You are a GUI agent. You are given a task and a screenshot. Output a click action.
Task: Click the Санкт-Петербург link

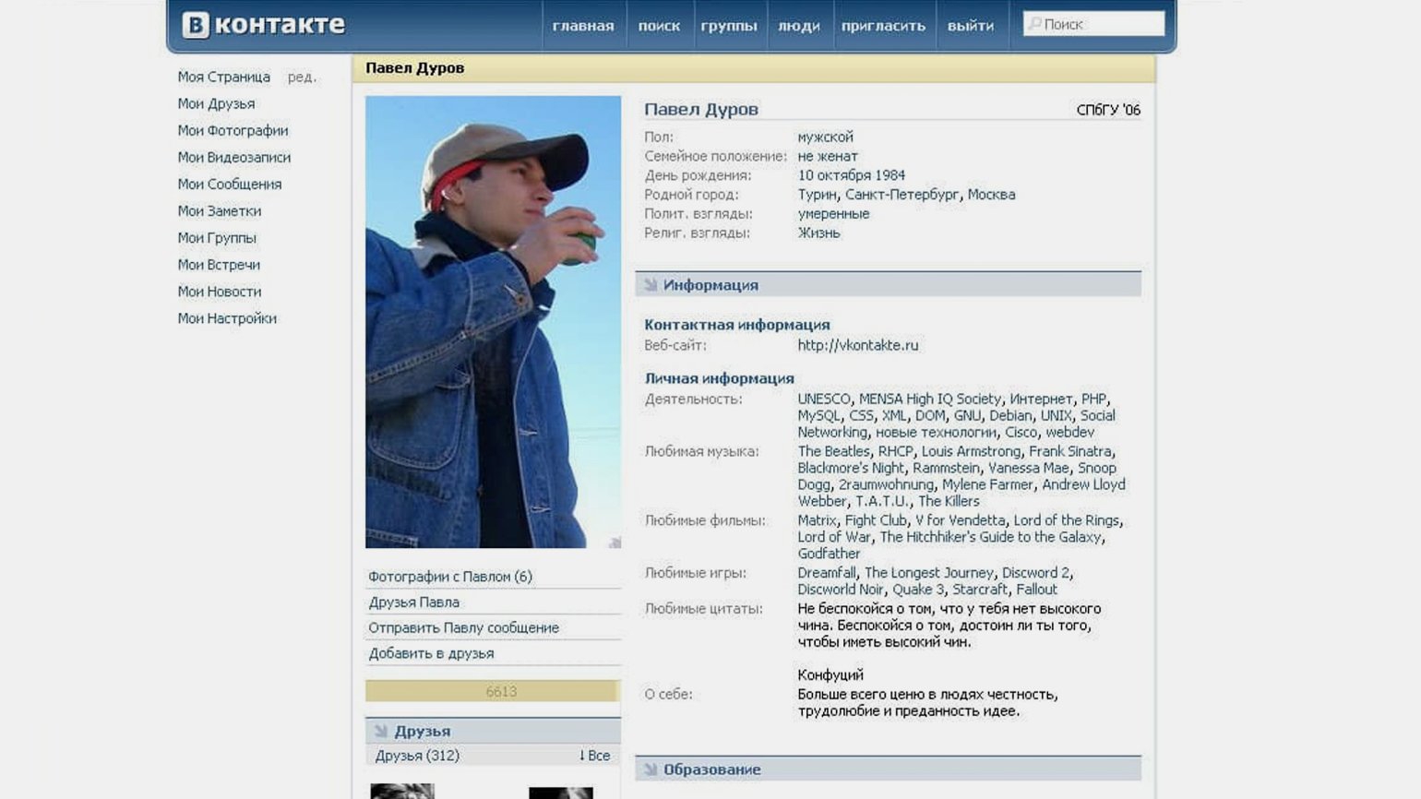point(902,195)
